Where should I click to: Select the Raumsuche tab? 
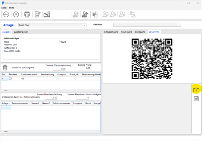click(127, 32)
